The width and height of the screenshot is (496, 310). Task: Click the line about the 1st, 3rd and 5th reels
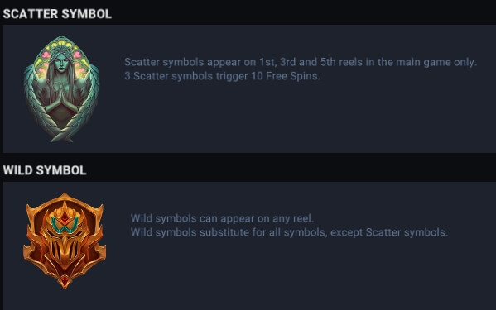pos(301,62)
